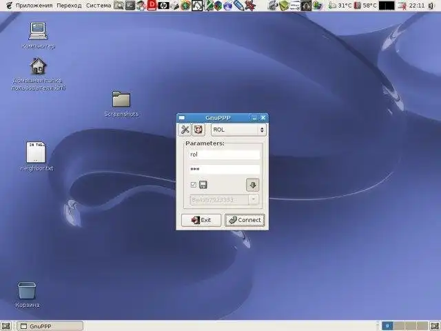
Task: Click the green down-arrow expand button
Action: click(253, 185)
